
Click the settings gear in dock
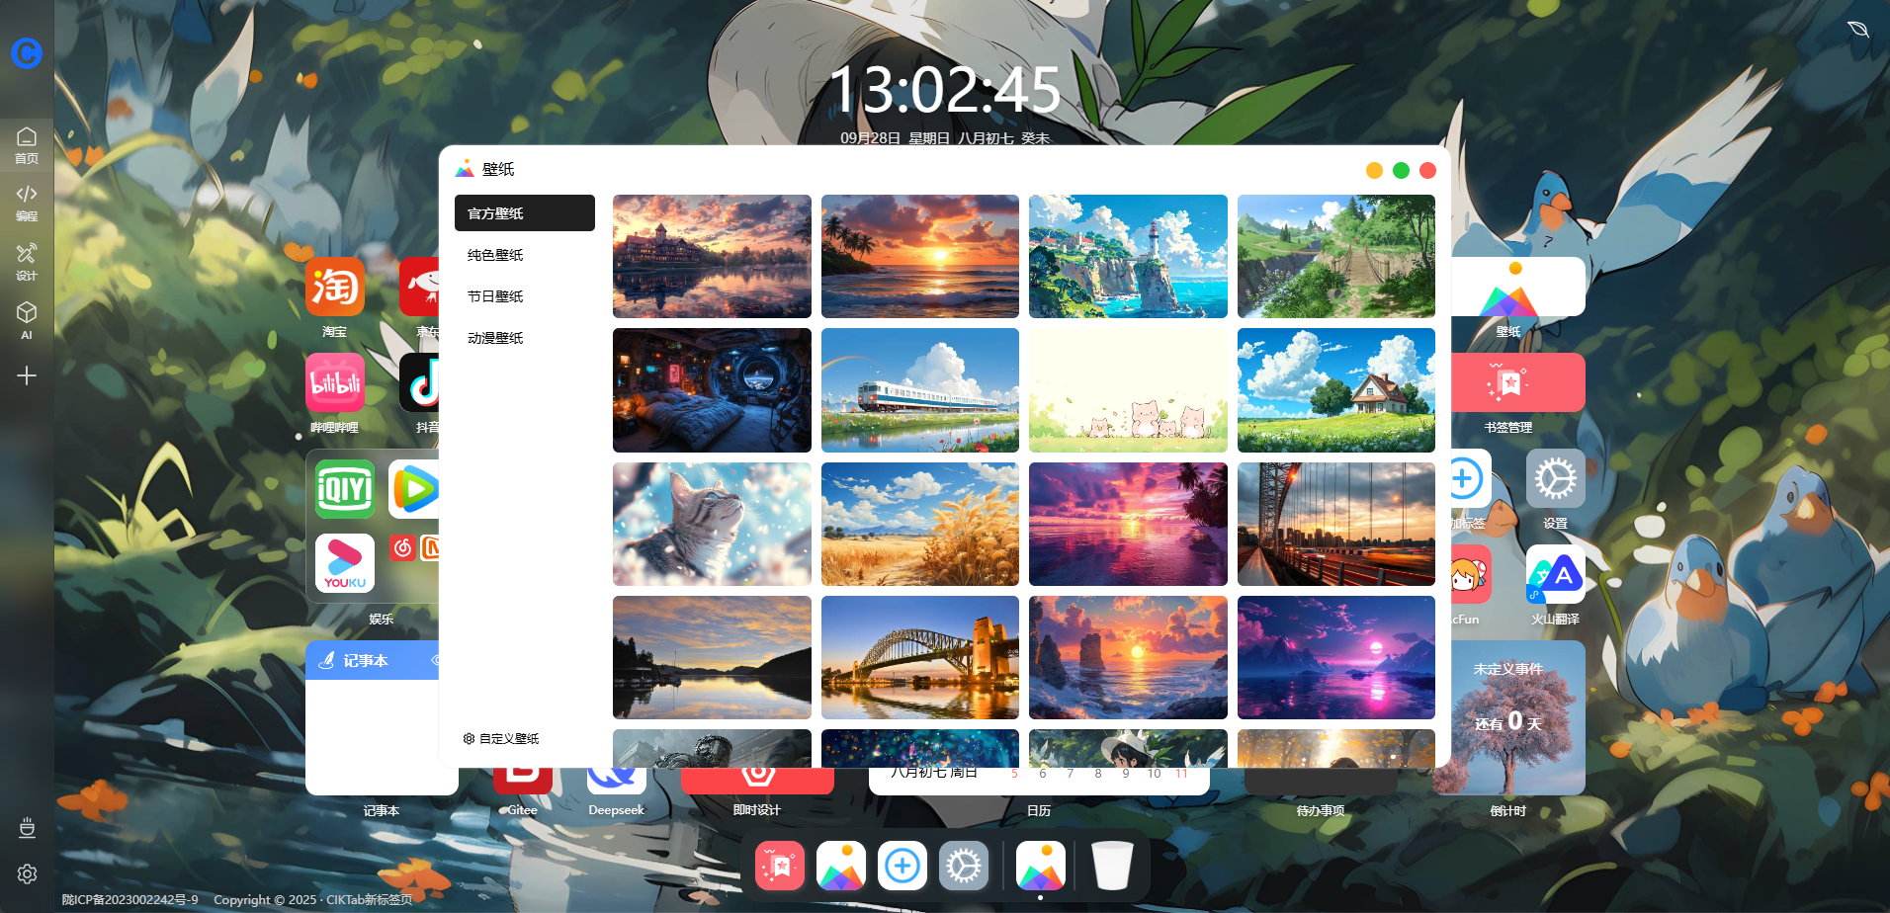964,867
